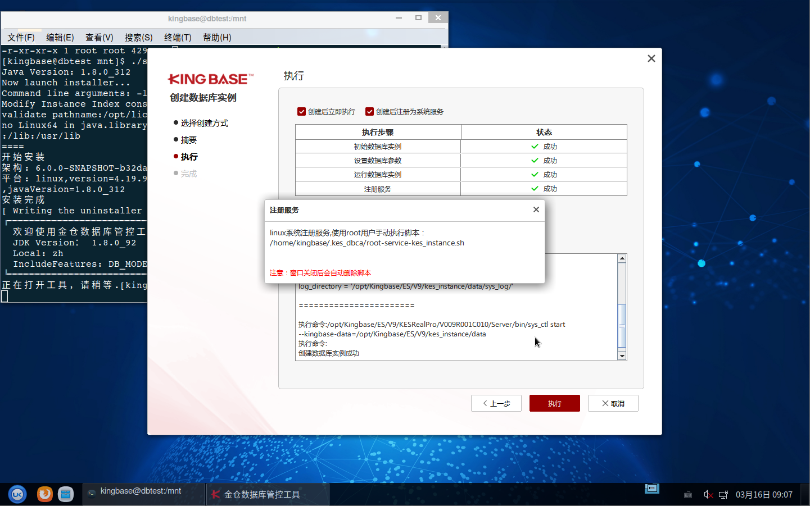Close the 注册服务 popup dialog

pos(536,209)
